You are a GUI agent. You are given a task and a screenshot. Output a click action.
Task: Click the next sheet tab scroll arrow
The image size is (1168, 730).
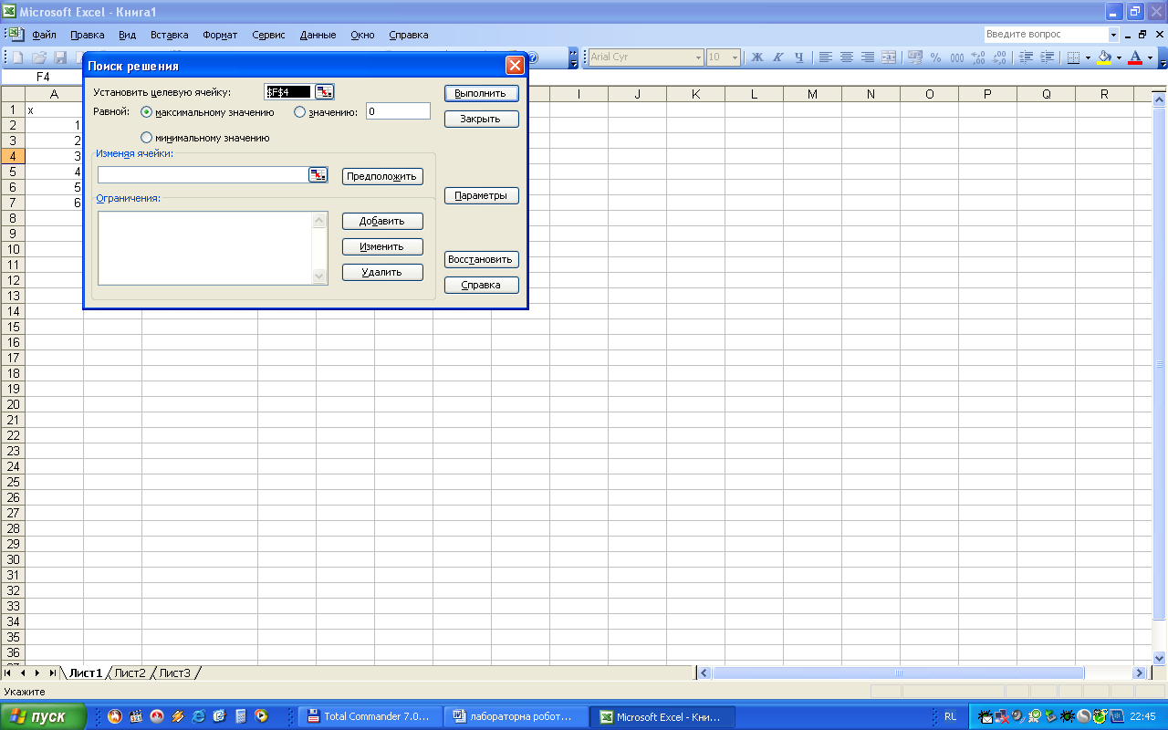click(36, 673)
